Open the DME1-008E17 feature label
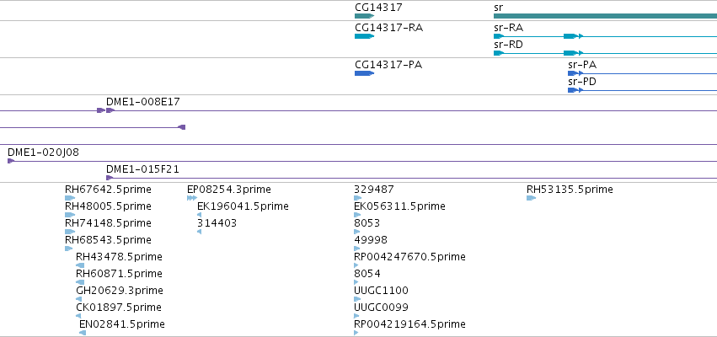The width and height of the screenshot is (717, 337). click(x=143, y=102)
